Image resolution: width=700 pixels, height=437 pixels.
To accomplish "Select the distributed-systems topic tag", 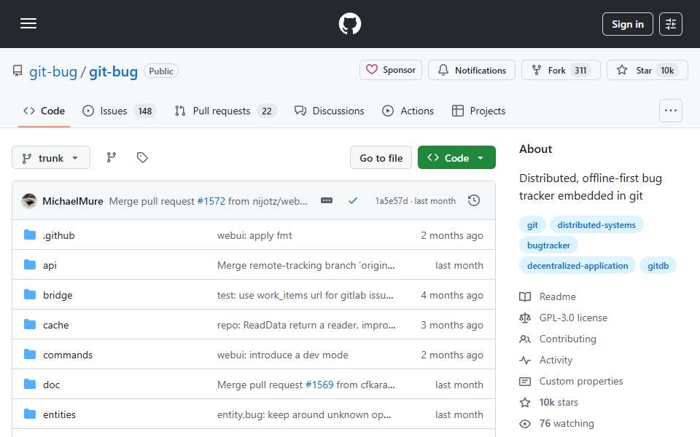I will click(x=596, y=225).
